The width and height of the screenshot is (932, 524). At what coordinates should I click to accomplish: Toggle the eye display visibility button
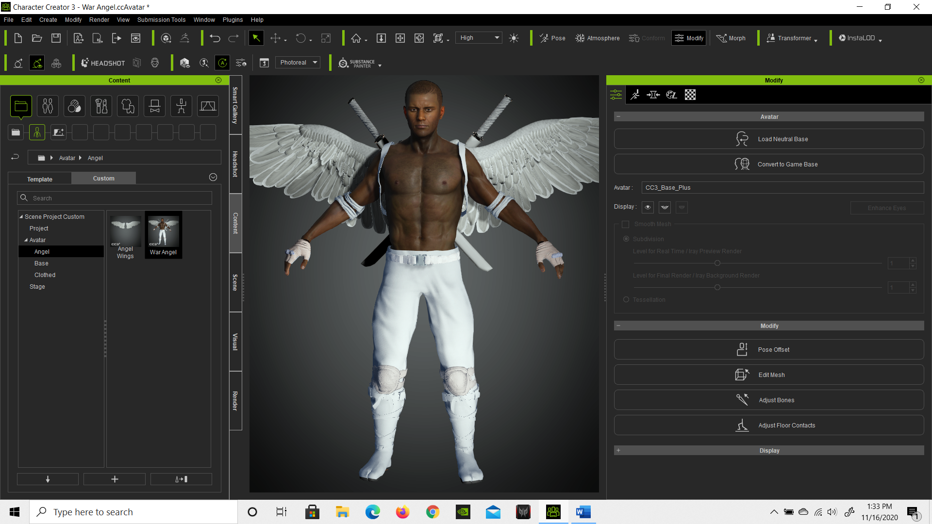648,207
